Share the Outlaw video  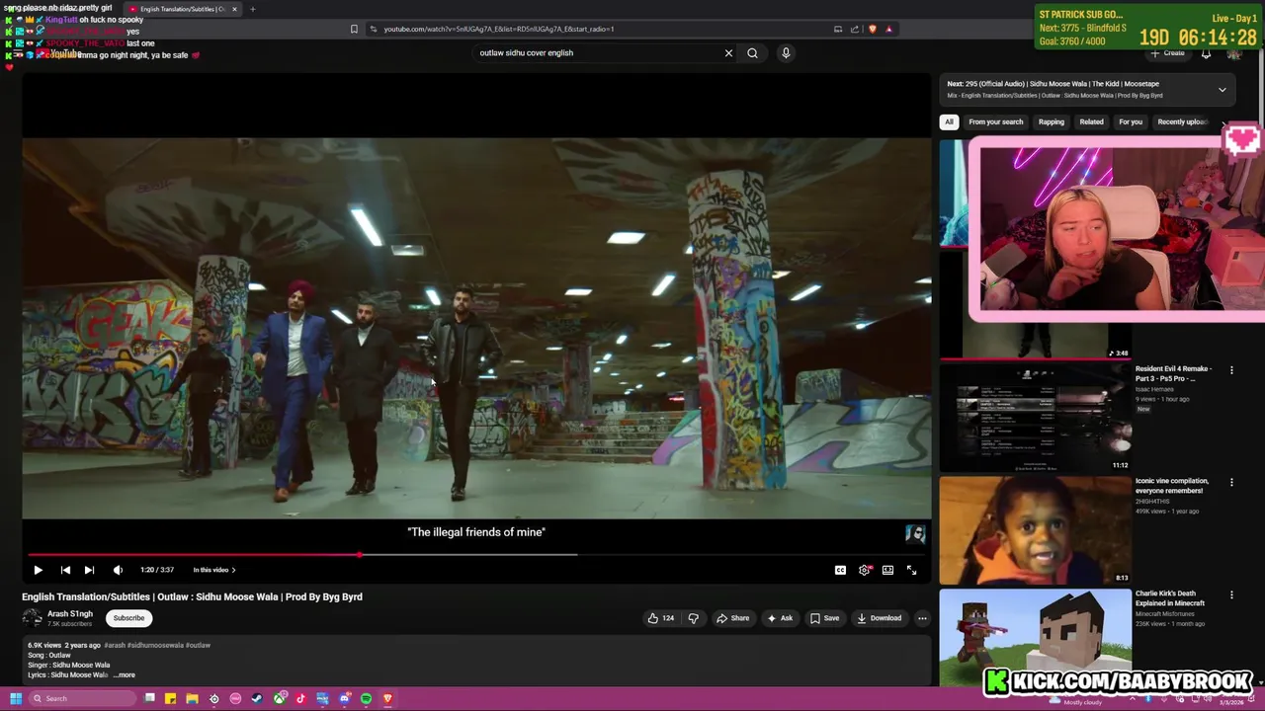732,618
